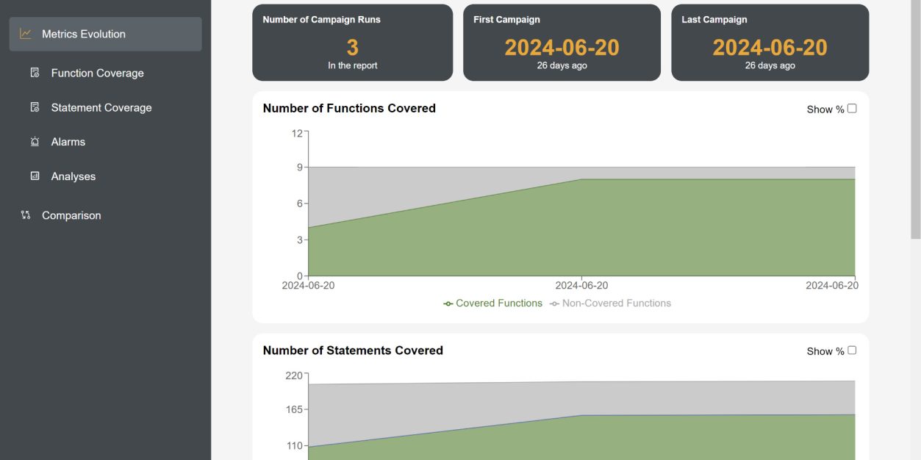Select Alarms in the sidebar
This screenshot has width=921, height=460.
coord(68,142)
